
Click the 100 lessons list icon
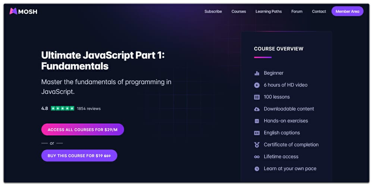257,97
